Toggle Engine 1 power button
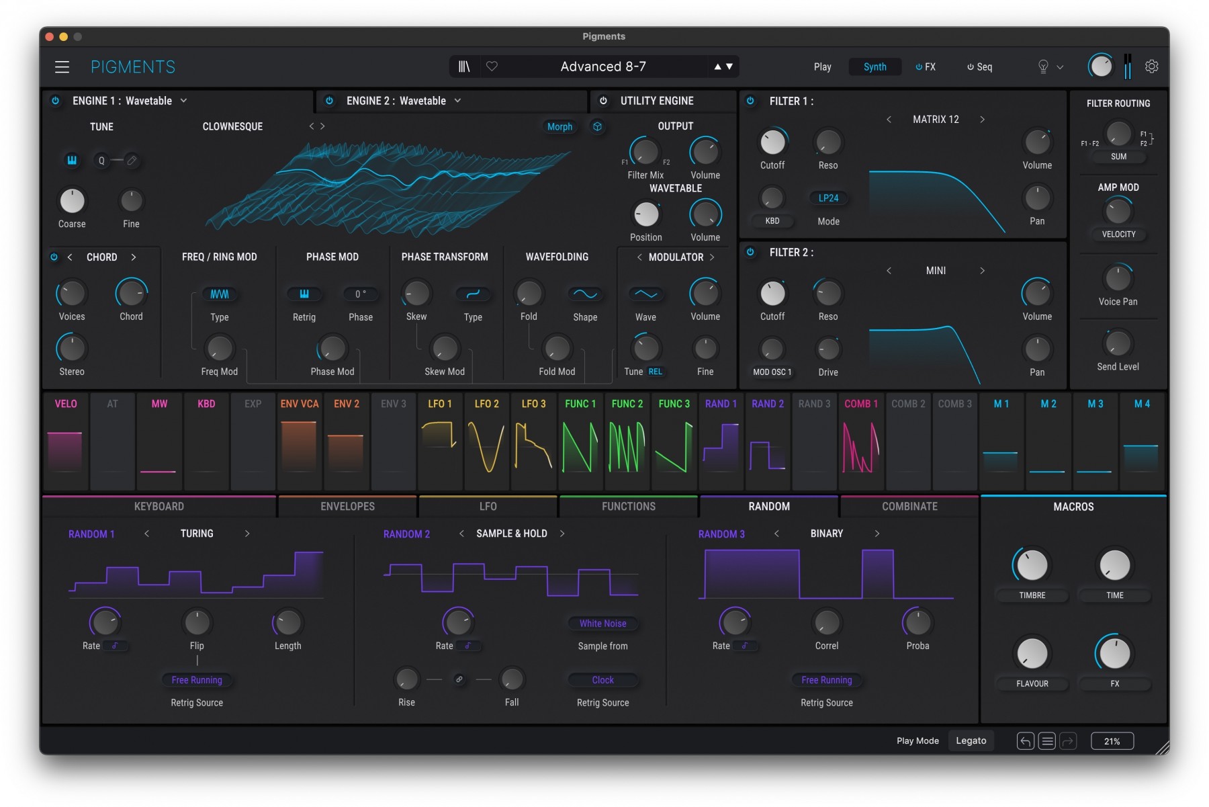Viewport: 1209px width, 807px height. (x=56, y=101)
